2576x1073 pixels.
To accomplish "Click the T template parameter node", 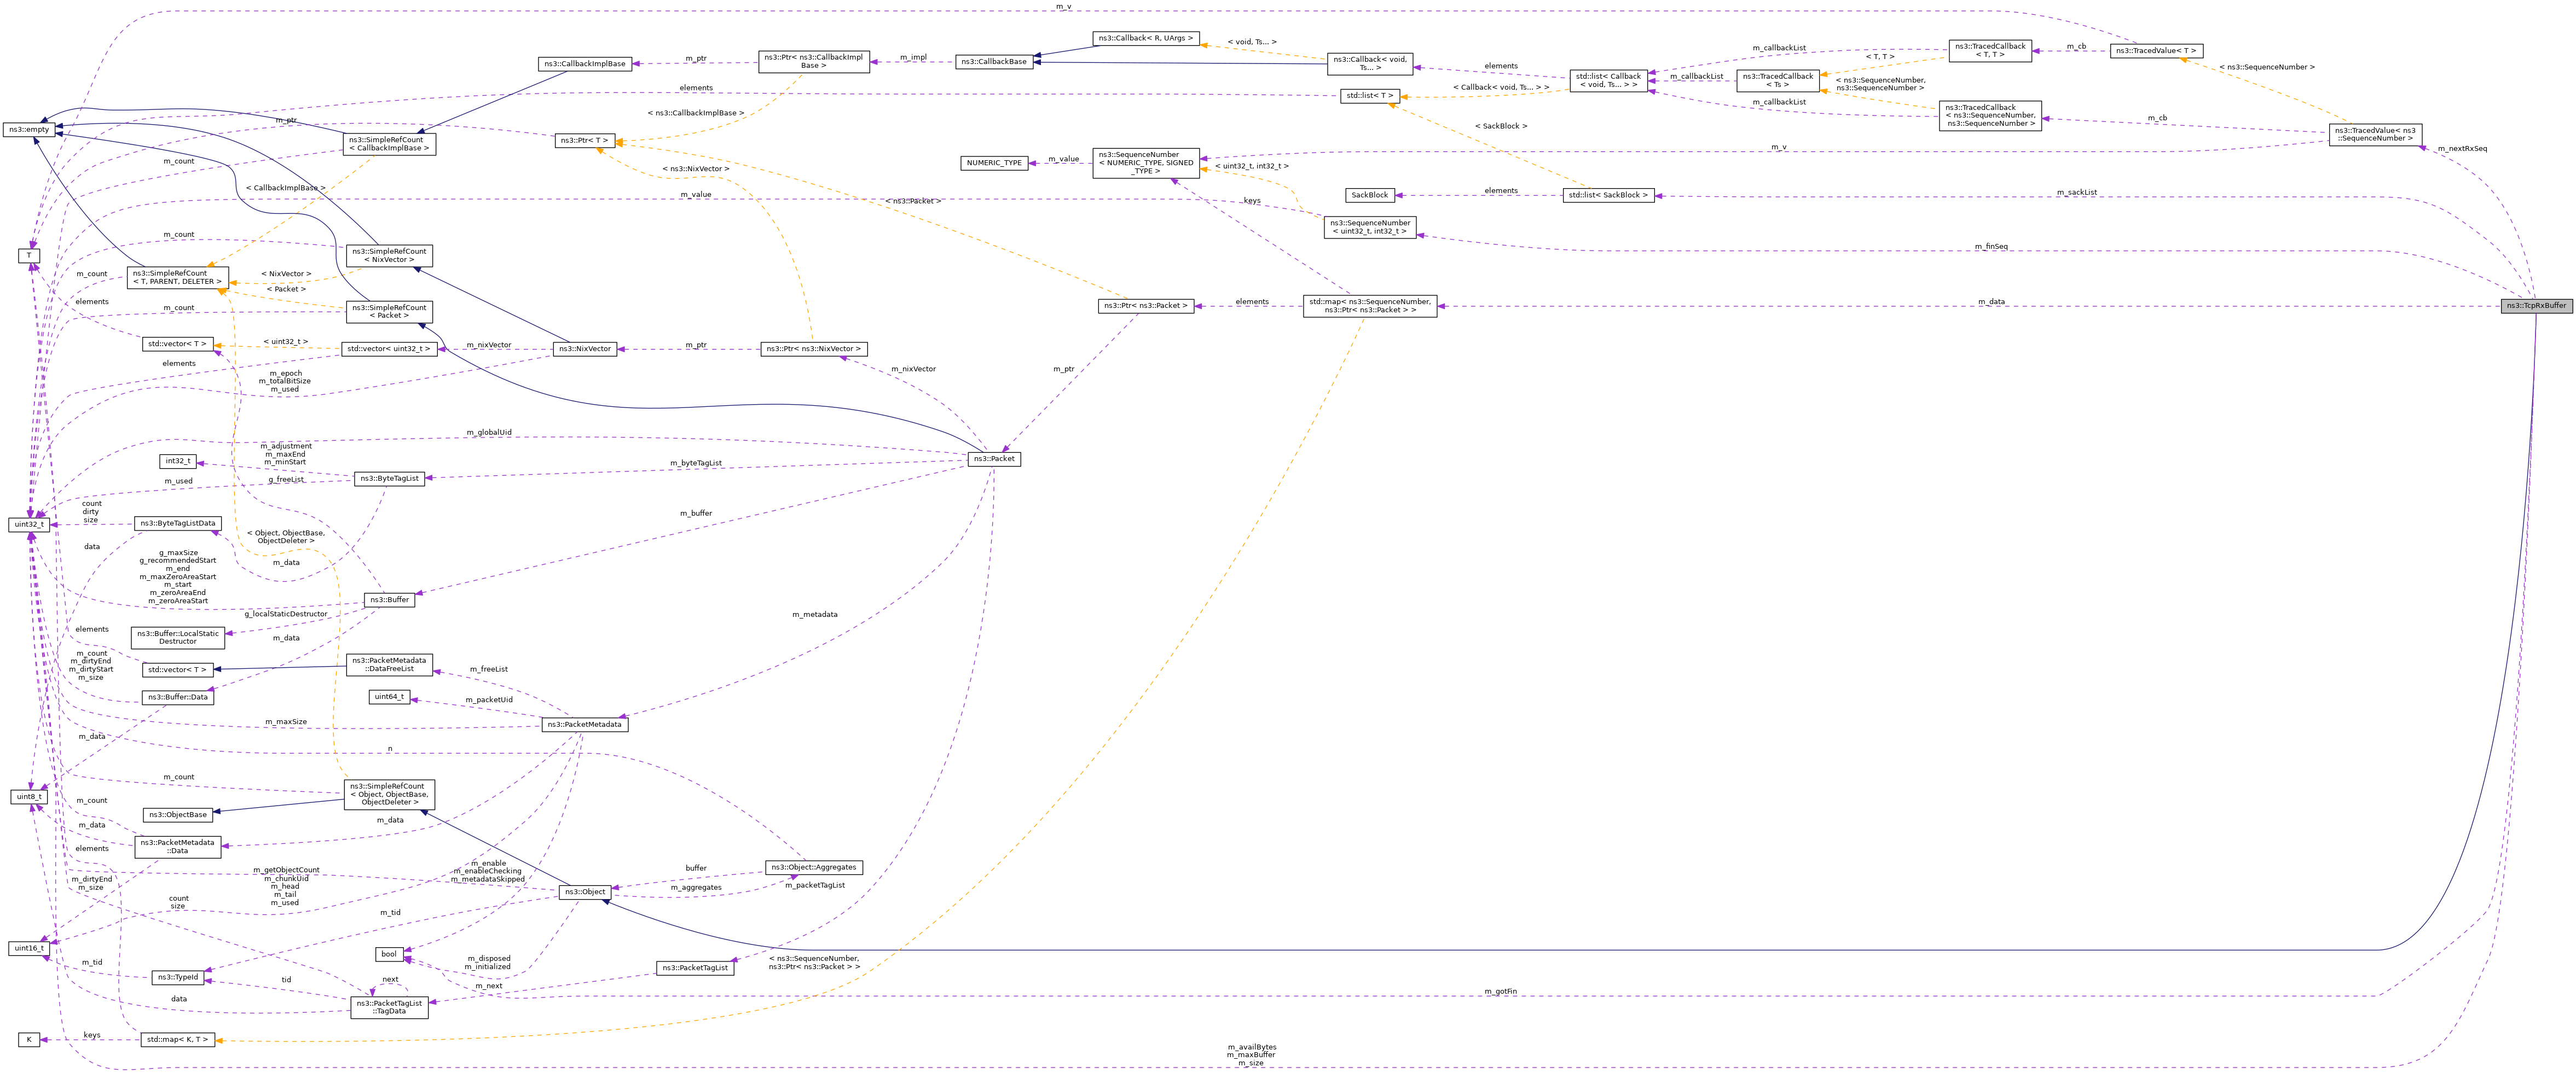I will (29, 256).
